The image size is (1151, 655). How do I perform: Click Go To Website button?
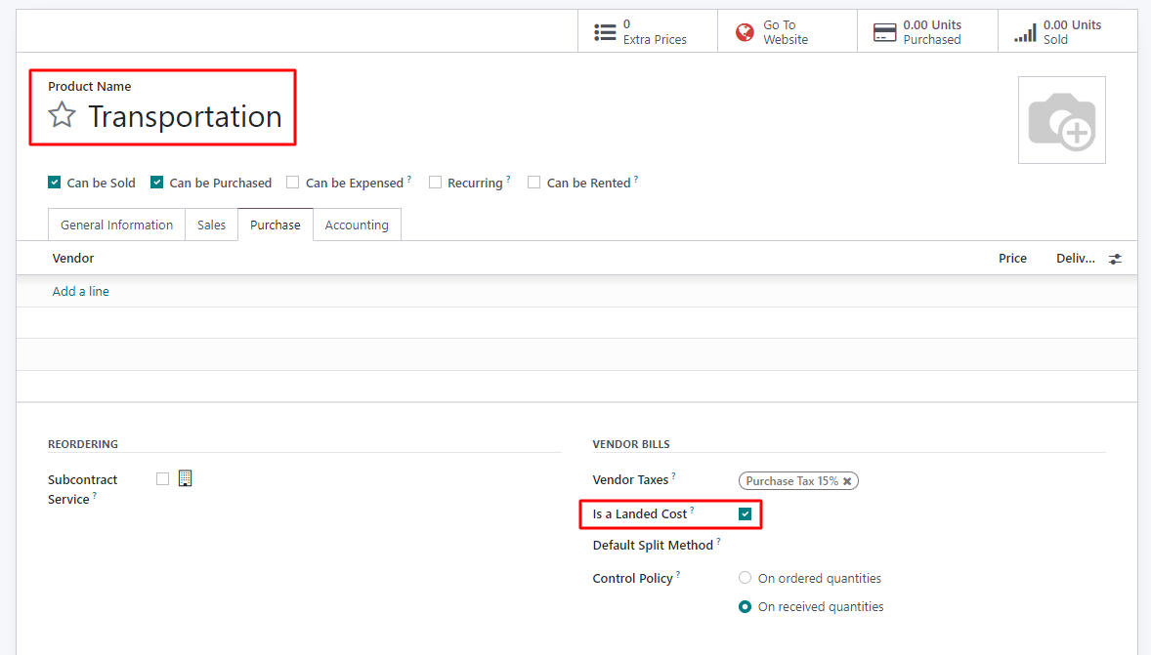787,31
